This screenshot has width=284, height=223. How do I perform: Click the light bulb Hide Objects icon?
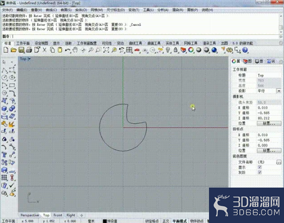(x=168, y=50)
